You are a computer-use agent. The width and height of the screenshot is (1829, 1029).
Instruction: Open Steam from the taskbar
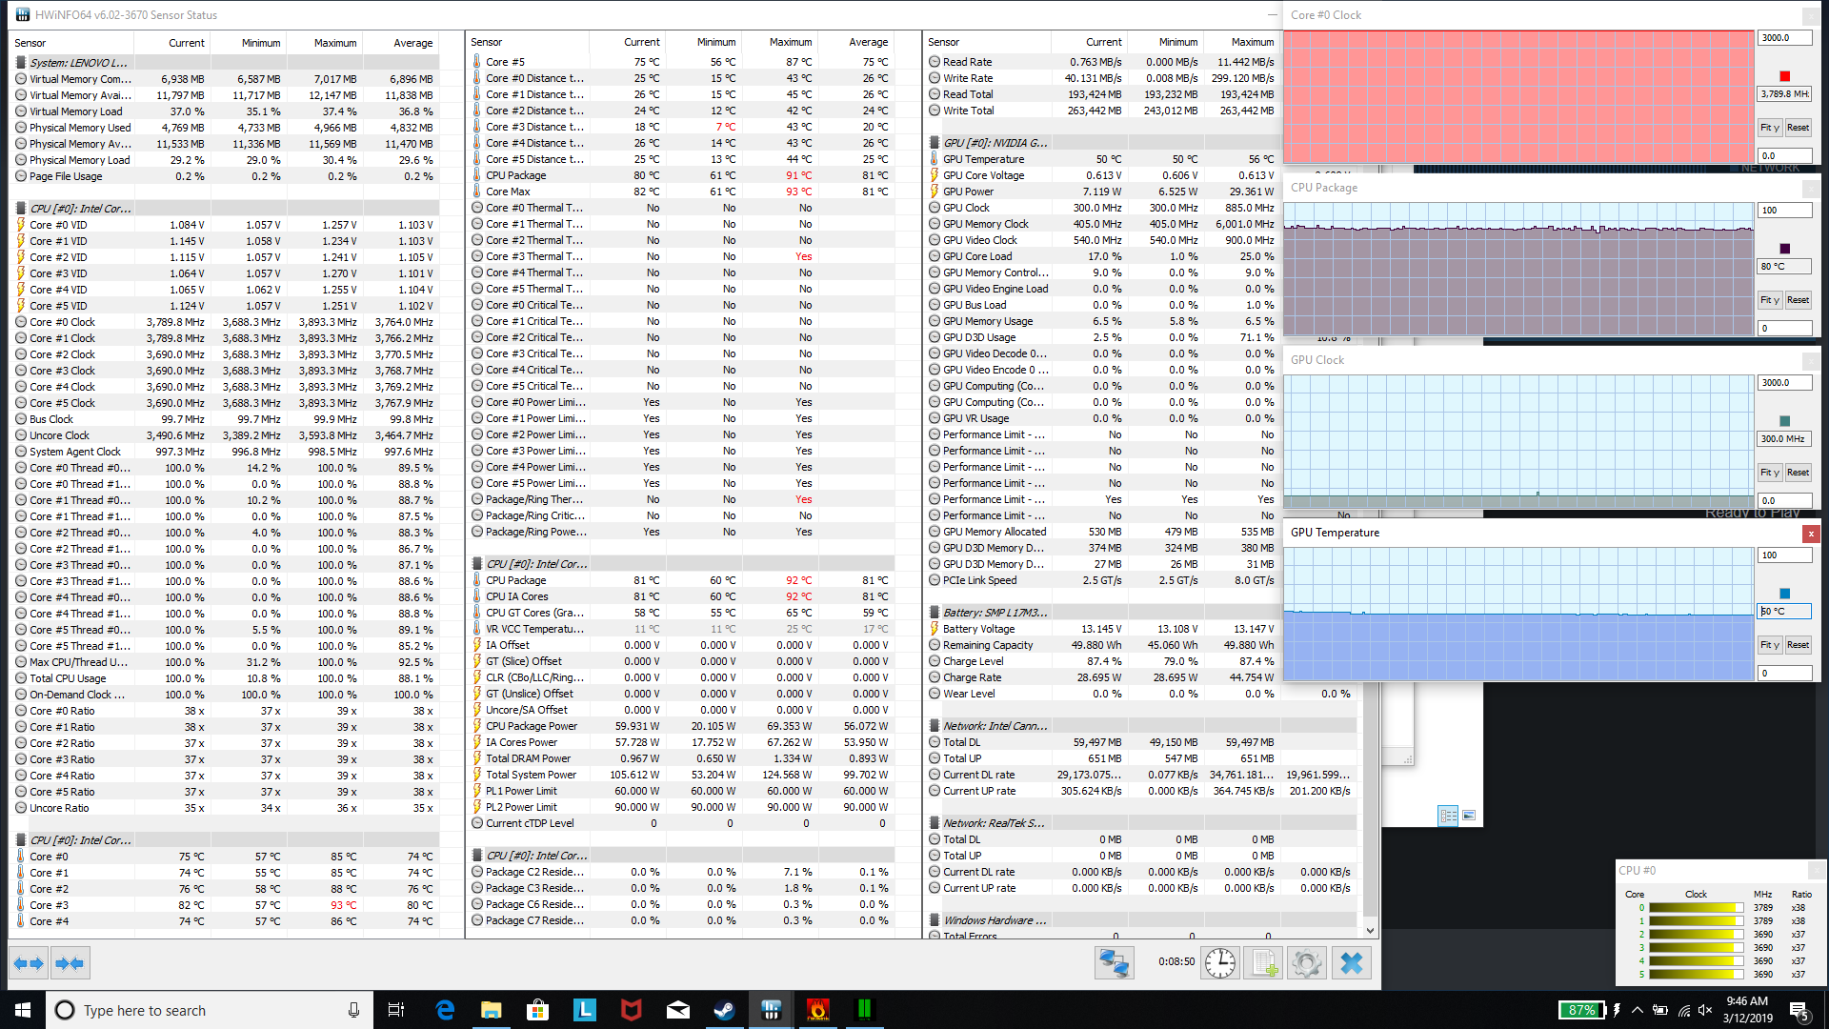coord(724,1010)
